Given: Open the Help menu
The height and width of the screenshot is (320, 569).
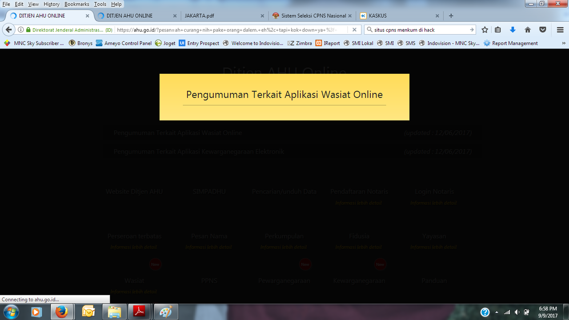Looking at the screenshot, I should 116,4.
